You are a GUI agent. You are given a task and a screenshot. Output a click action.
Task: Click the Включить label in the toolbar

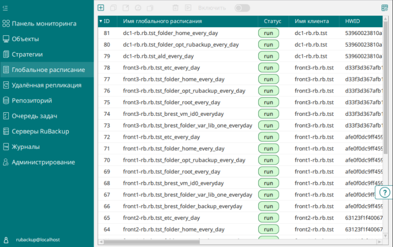click(212, 8)
